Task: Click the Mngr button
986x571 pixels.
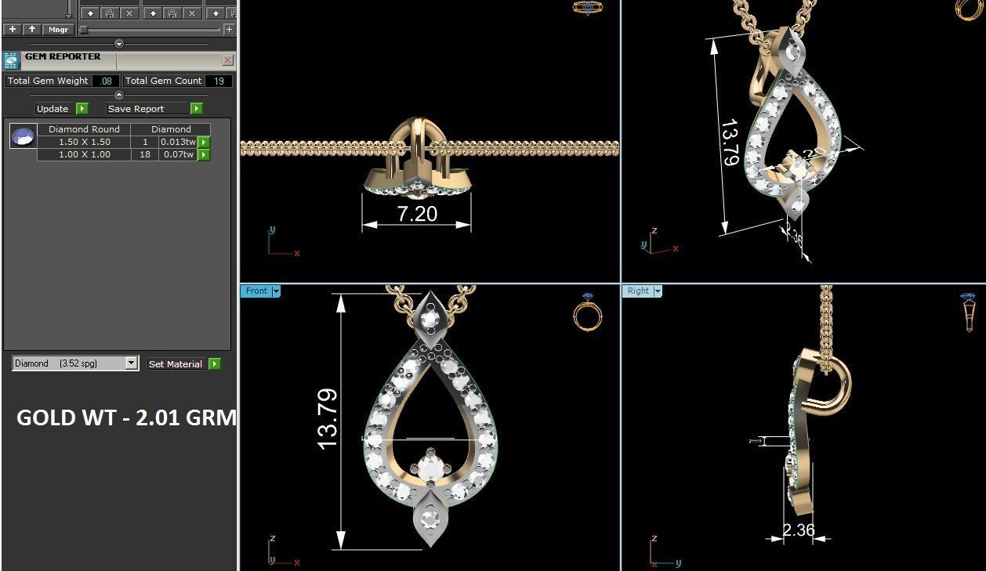Action: point(58,30)
